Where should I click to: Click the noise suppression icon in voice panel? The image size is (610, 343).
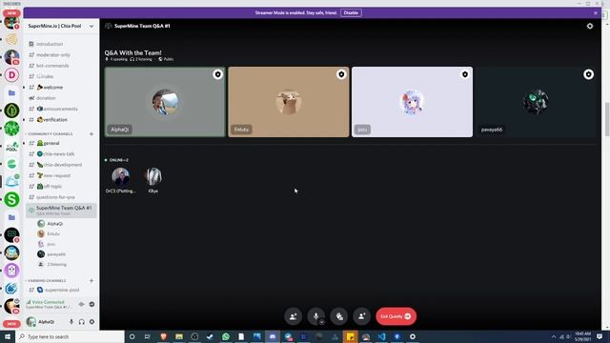(81, 304)
